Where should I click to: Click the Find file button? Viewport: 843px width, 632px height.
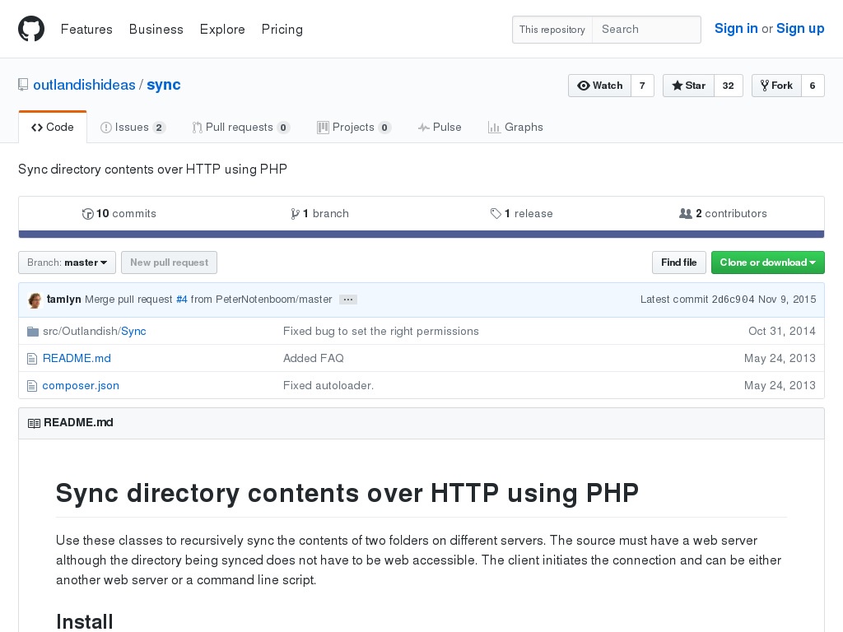pyautogui.click(x=679, y=263)
